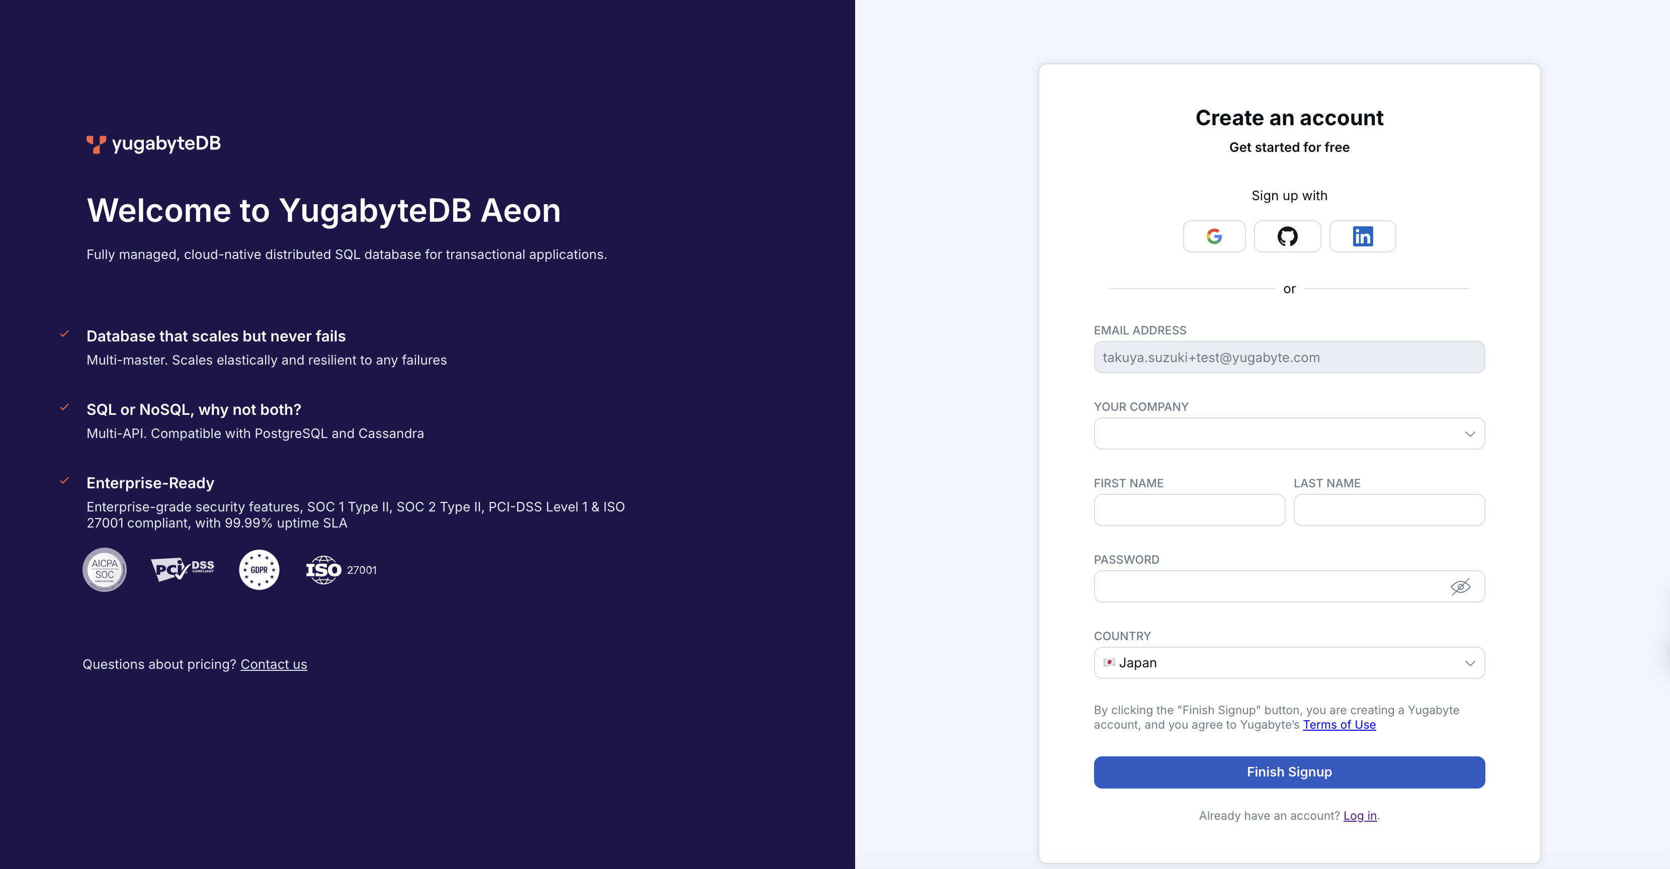The image size is (1670, 869).
Task: Focus the Last Name input
Action: [1389, 510]
